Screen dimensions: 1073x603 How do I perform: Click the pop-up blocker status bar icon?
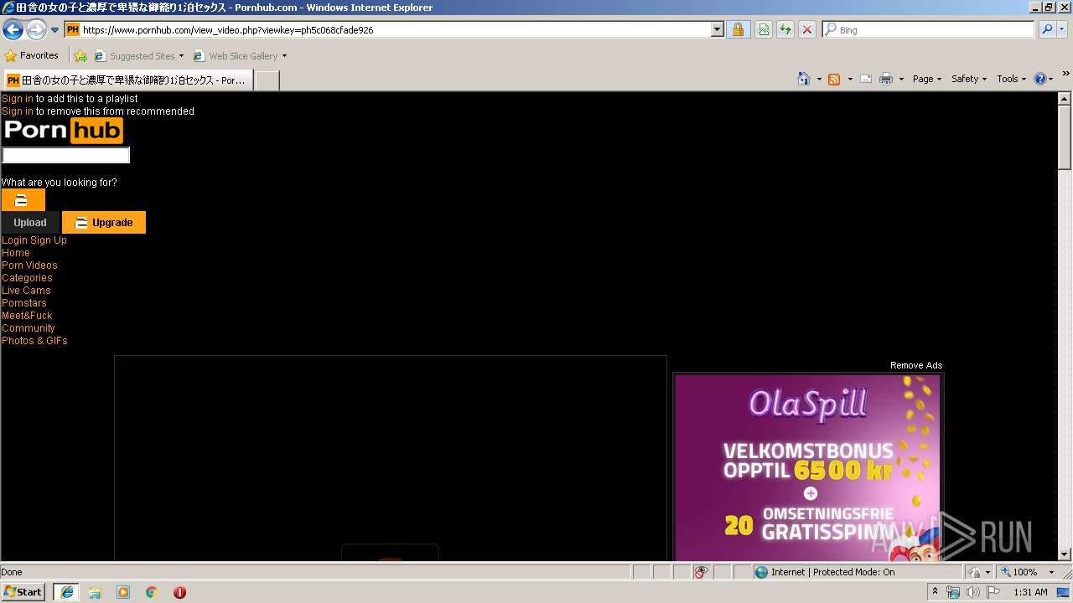point(702,572)
